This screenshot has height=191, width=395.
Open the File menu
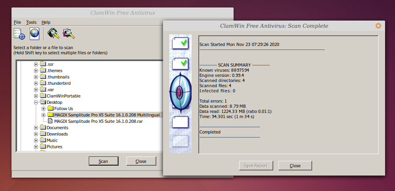click(17, 22)
